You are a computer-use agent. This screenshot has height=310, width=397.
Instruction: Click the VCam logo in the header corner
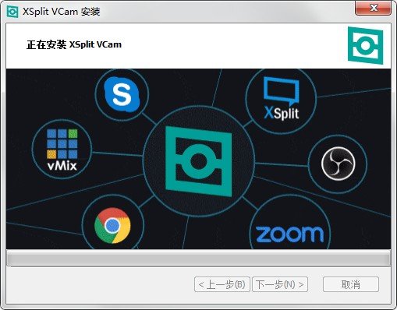pos(365,45)
